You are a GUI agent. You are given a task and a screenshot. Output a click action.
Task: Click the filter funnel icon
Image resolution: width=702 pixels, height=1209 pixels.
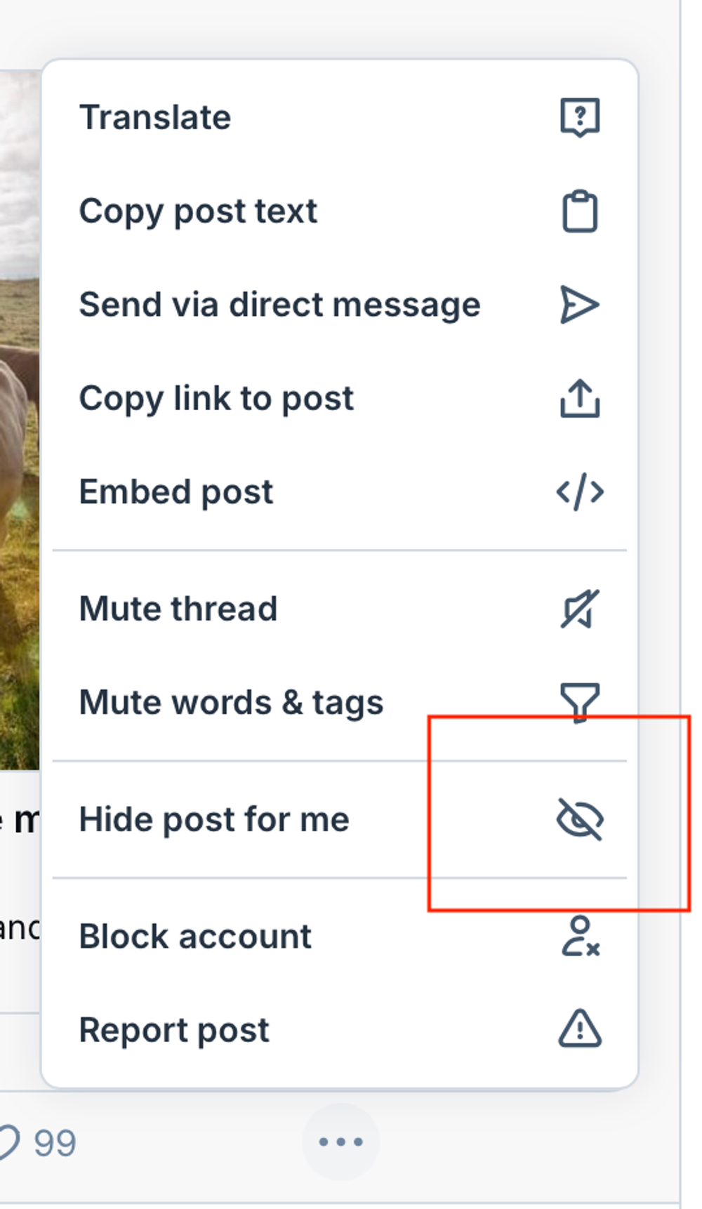[x=580, y=702]
